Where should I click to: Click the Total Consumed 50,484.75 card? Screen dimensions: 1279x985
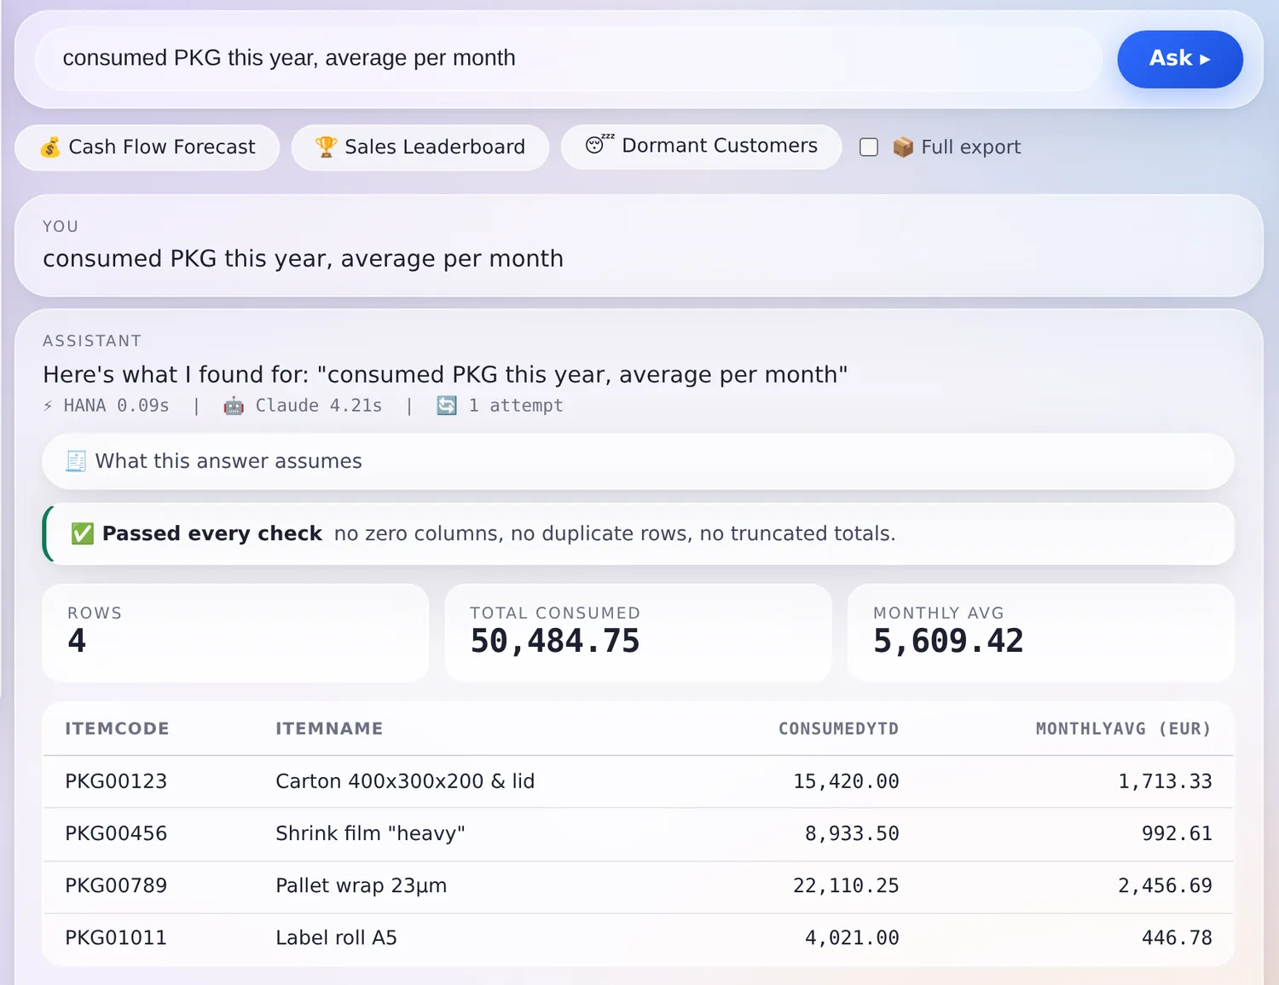(x=638, y=632)
